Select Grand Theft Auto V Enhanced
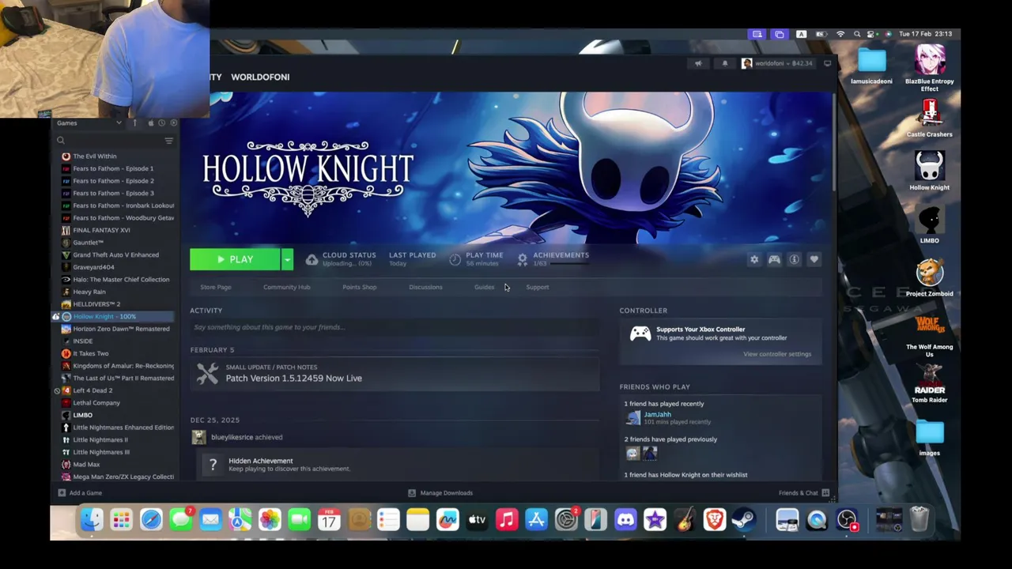Screen dimensions: 1012x569 (115, 254)
